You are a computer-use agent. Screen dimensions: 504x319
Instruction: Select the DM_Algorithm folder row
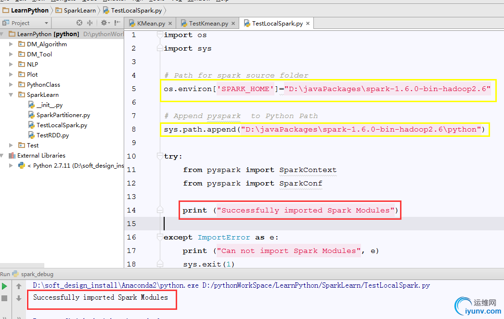62,44
